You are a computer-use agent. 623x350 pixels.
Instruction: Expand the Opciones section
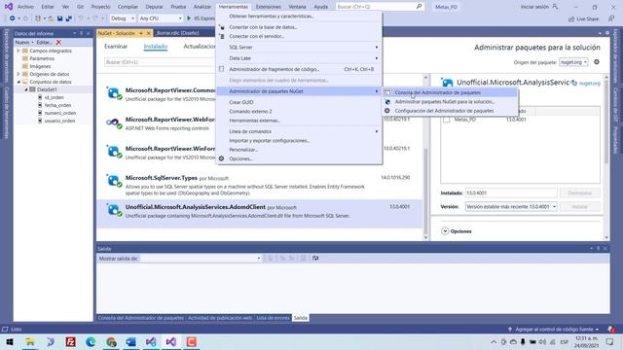pyautogui.click(x=445, y=231)
